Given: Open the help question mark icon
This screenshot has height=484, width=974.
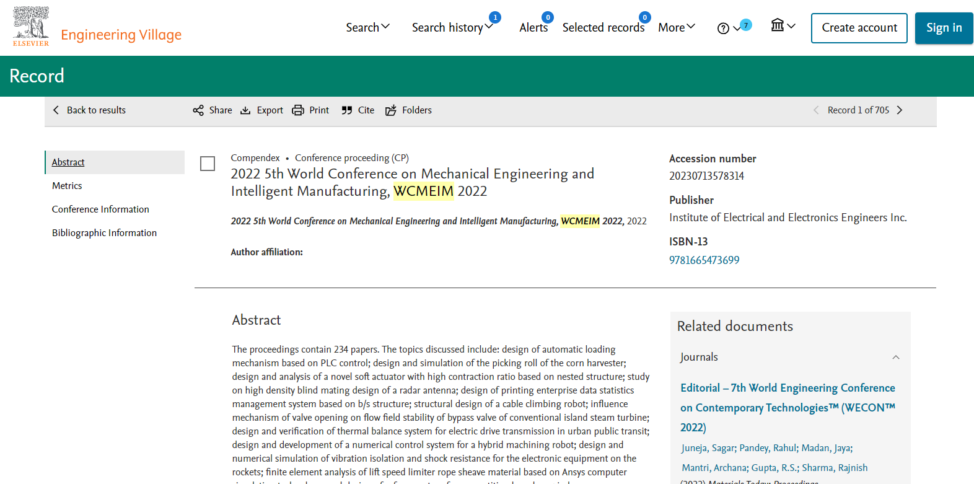Looking at the screenshot, I should coord(723,29).
